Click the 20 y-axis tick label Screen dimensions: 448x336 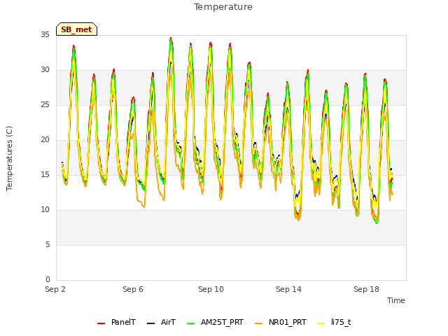[x=45, y=140]
